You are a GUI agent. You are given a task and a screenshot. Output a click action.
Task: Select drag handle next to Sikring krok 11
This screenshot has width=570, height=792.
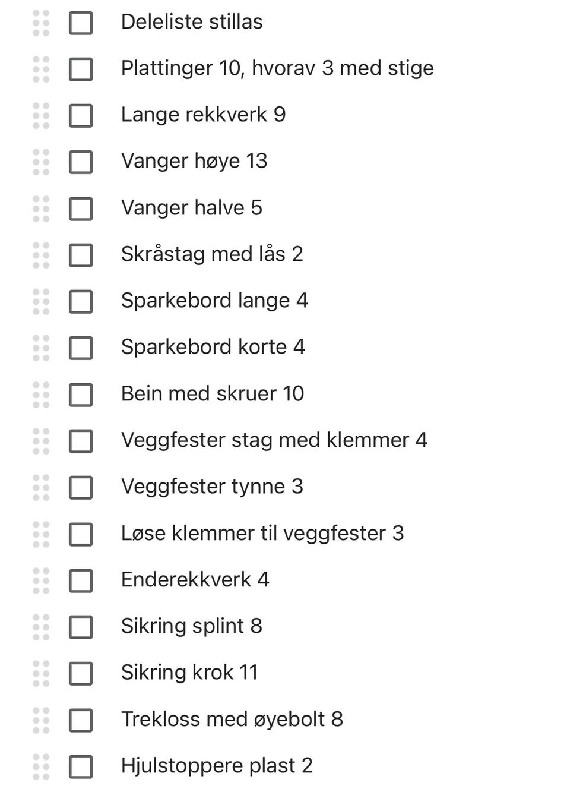[41, 673]
